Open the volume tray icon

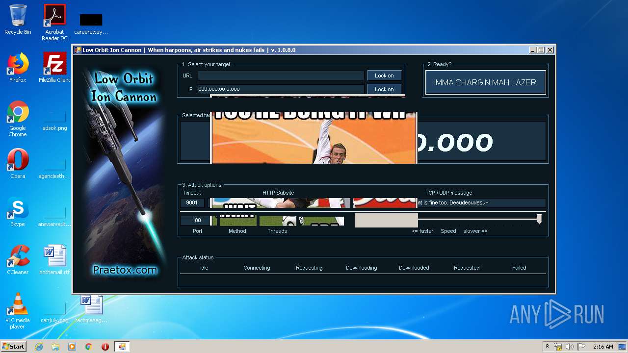[570, 347]
